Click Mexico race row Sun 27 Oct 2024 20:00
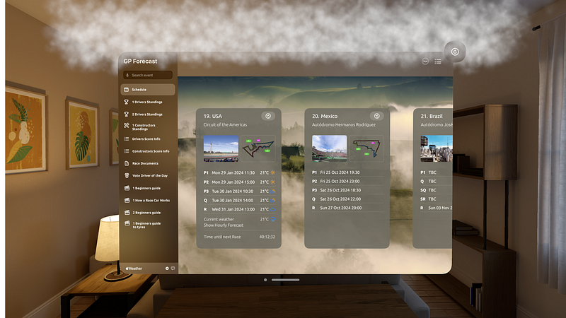Viewport: 566px width, 318px height. [x=347, y=208]
